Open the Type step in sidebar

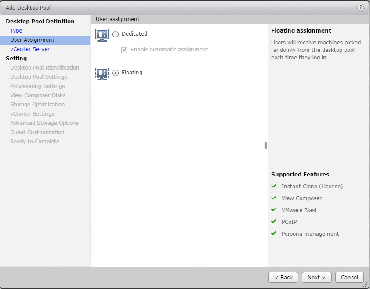16,31
